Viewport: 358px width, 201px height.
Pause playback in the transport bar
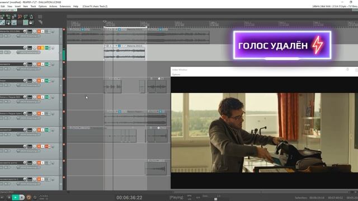[x=22, y=197]
